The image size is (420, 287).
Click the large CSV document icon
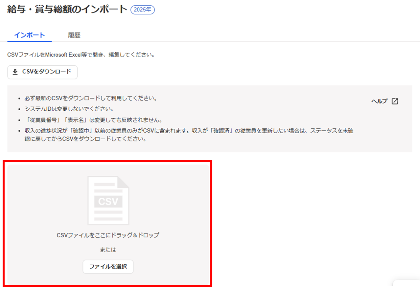coord(108,200)
